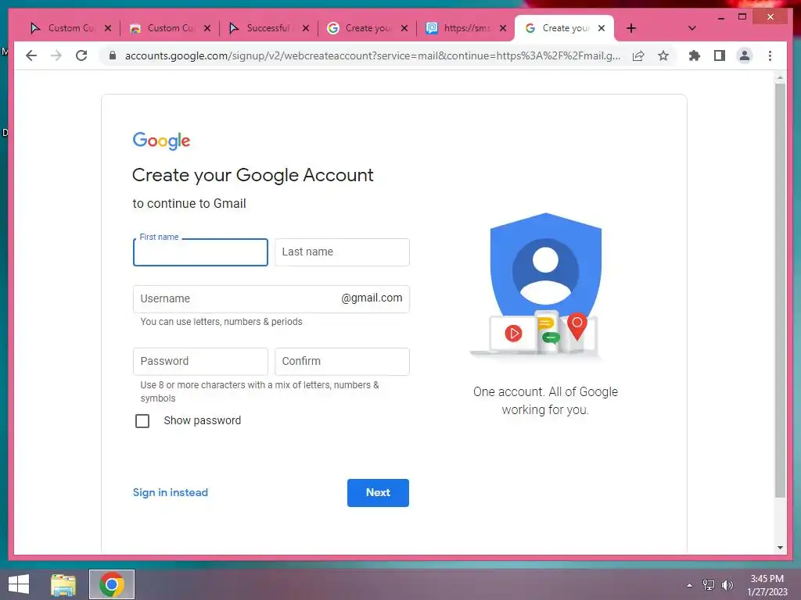Share this page icon in address bar
This screenshot has width=801, height=600.
[638, 55]
